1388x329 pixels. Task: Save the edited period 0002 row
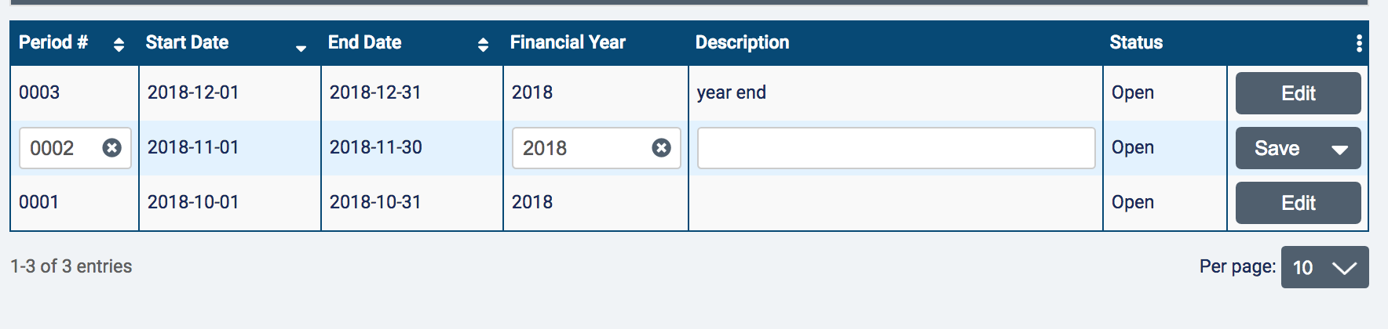pyautogui.click(x=1277, y=148)
